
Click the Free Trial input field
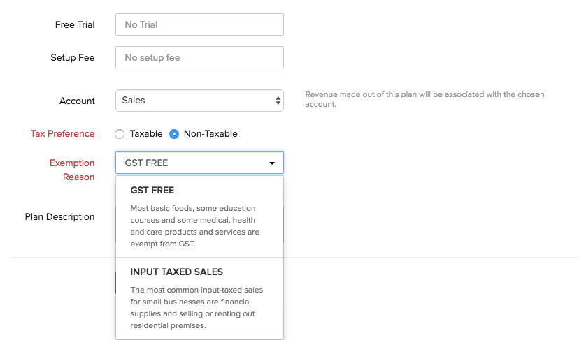coord(199,24)
